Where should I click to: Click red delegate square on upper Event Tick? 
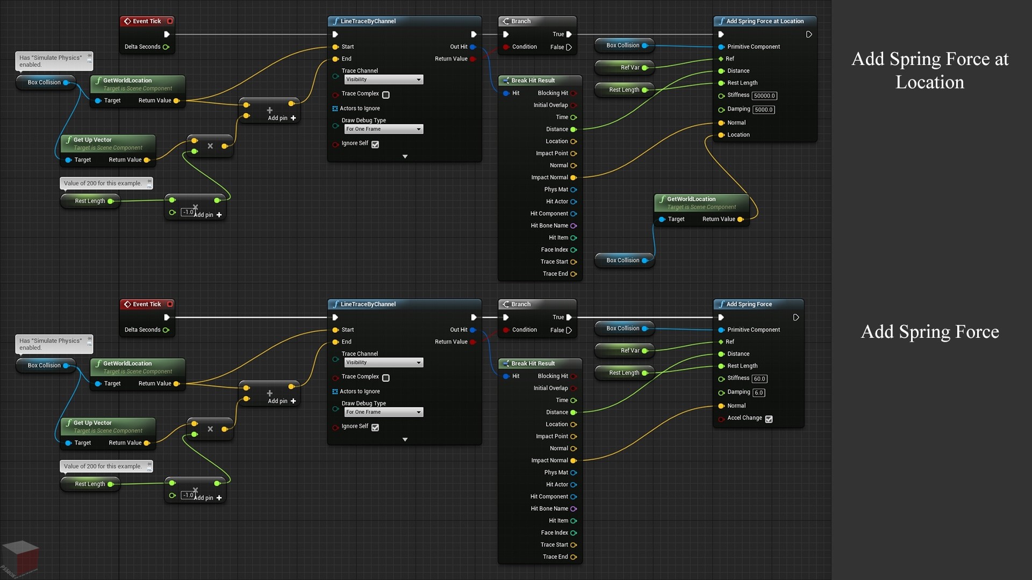(170, 21)
